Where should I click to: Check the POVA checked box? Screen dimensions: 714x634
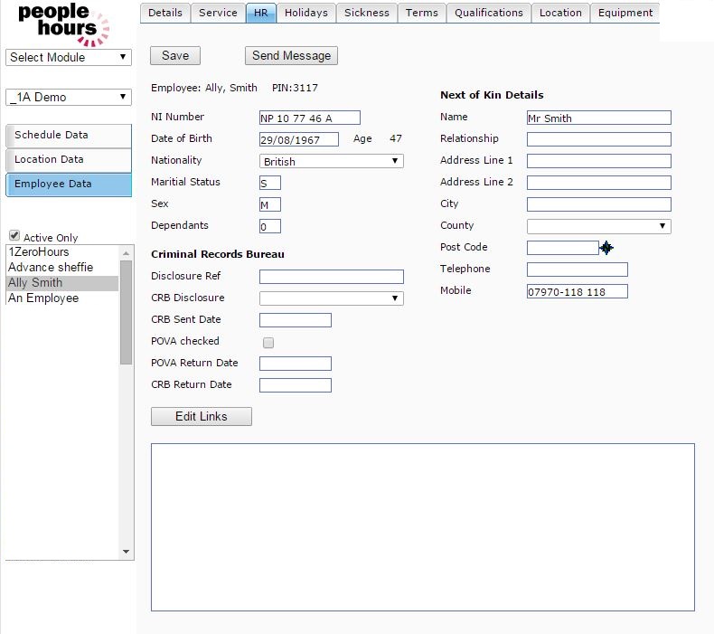[268, 343]
